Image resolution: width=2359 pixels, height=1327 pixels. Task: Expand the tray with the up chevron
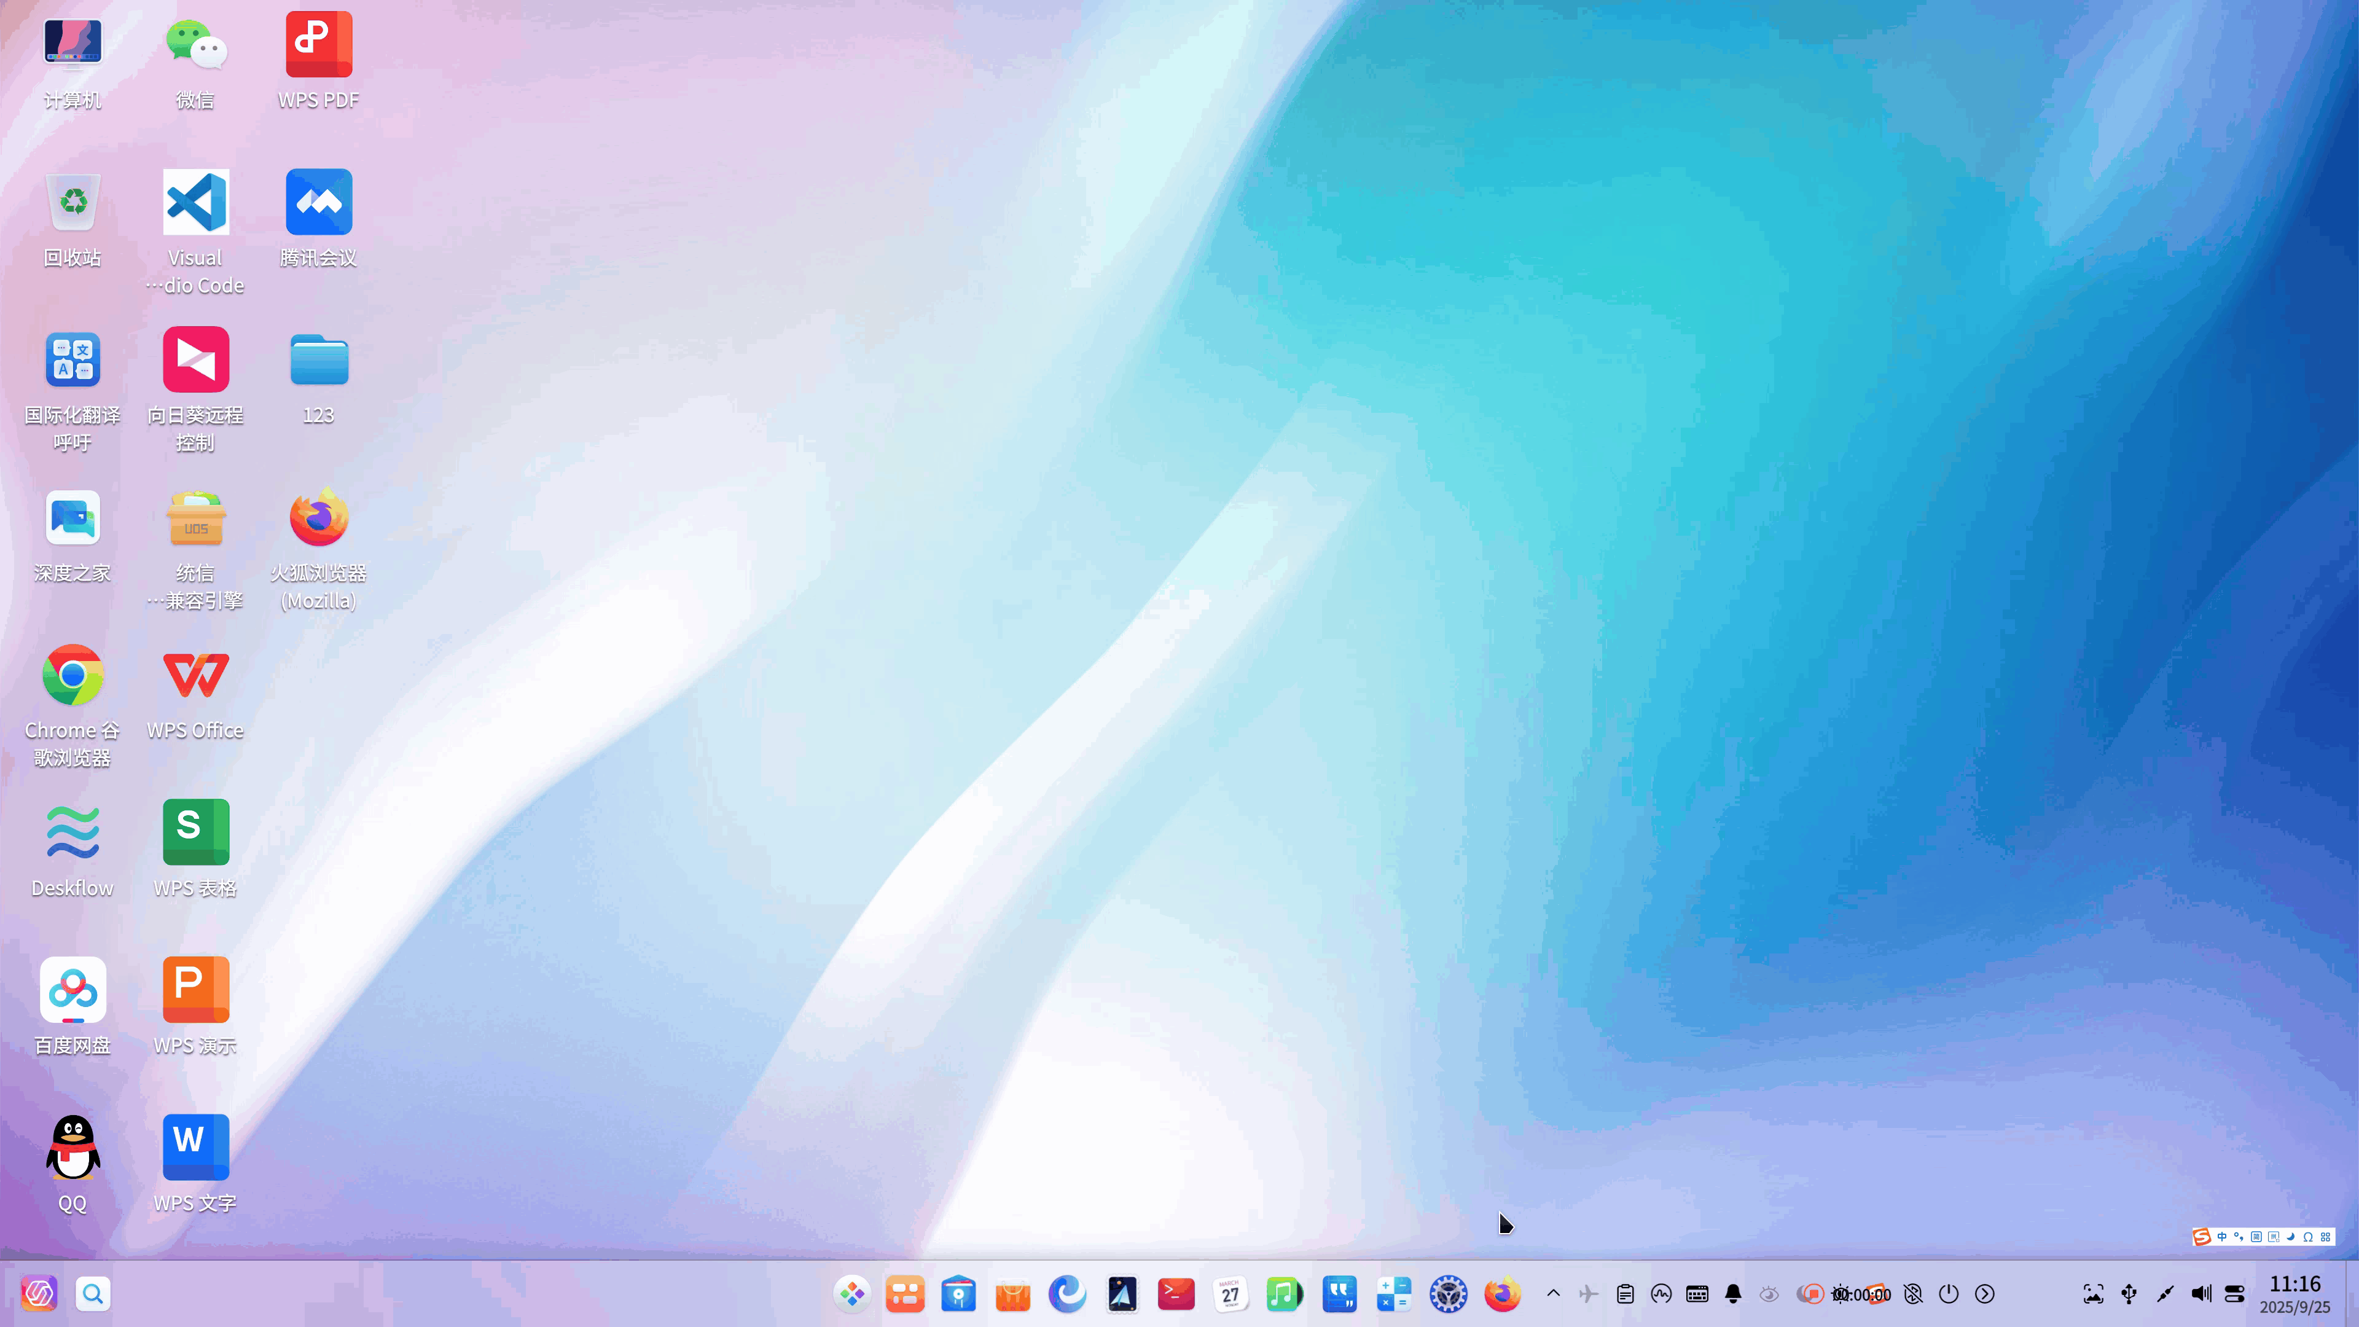click(1553, 1294)
